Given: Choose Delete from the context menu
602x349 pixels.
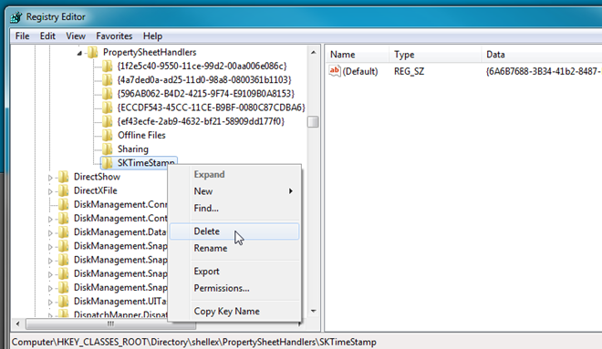Looking at the screenshot, I should [234, 231].
